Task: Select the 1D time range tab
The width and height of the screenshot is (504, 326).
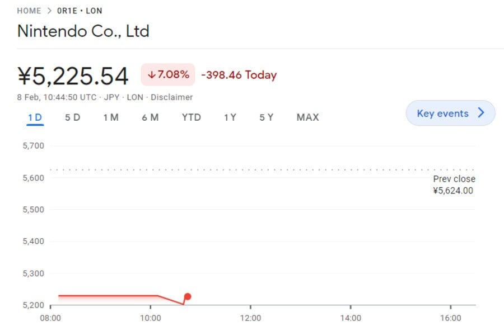Action: 35,117
